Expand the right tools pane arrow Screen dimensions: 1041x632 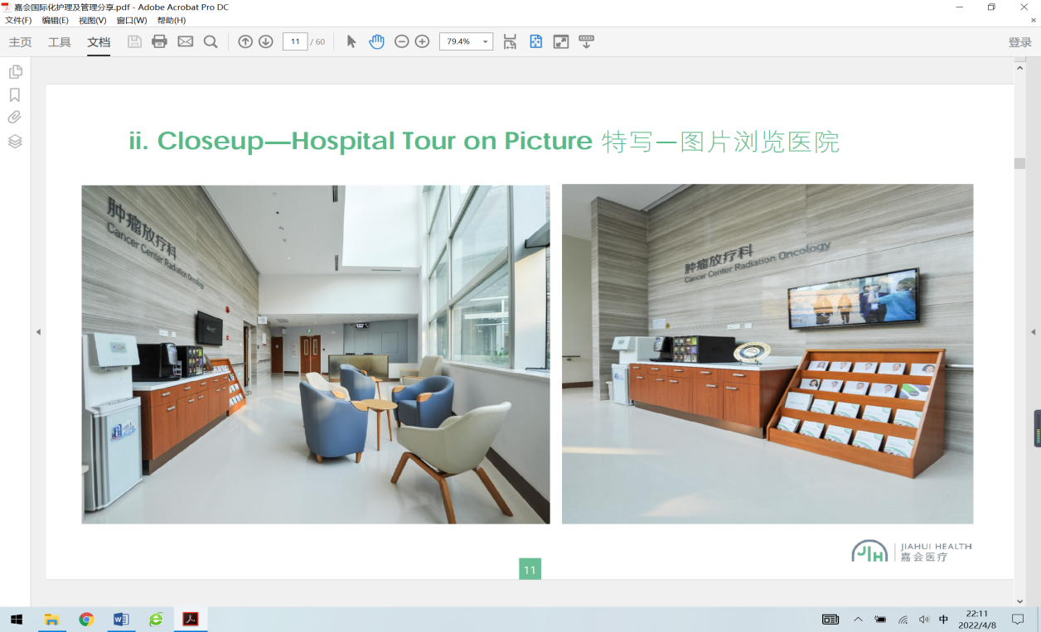(x=1033, y=331)
